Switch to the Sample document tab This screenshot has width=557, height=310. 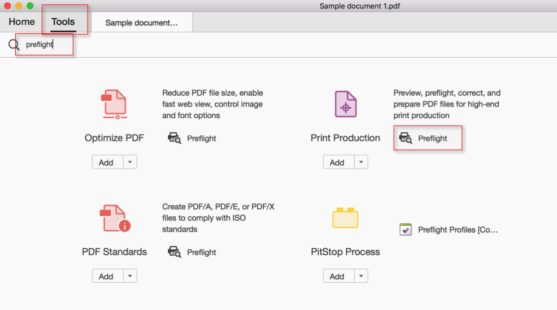click(x=141, y=23)
